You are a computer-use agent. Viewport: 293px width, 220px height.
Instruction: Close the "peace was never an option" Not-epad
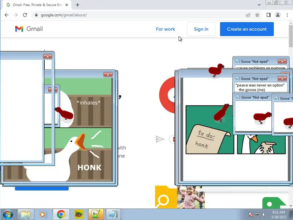[x=282, y=78]
